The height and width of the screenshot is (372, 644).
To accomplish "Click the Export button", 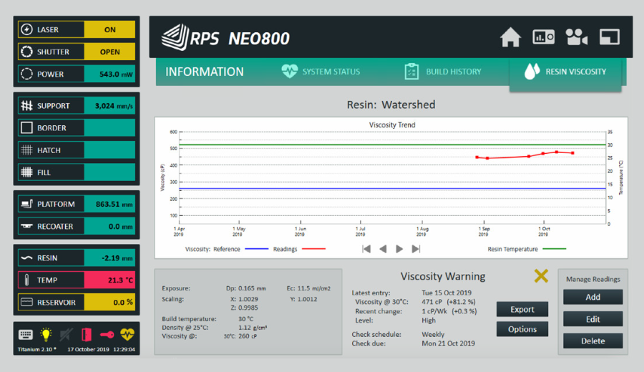I will click(522, 309).
